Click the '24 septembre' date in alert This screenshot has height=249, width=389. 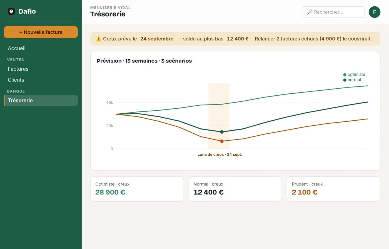coord(157,39)
